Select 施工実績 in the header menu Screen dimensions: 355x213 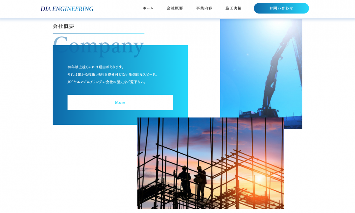pos(233,8)
